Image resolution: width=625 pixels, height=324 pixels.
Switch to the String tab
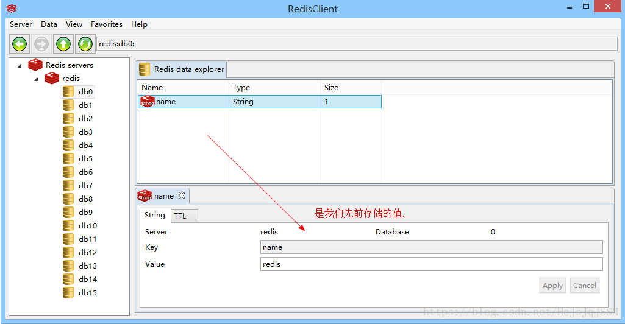(x=155, y=215)
